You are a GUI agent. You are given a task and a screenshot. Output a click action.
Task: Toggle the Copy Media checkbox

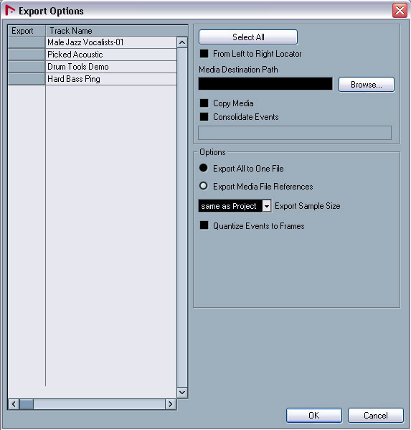(204, 103)
